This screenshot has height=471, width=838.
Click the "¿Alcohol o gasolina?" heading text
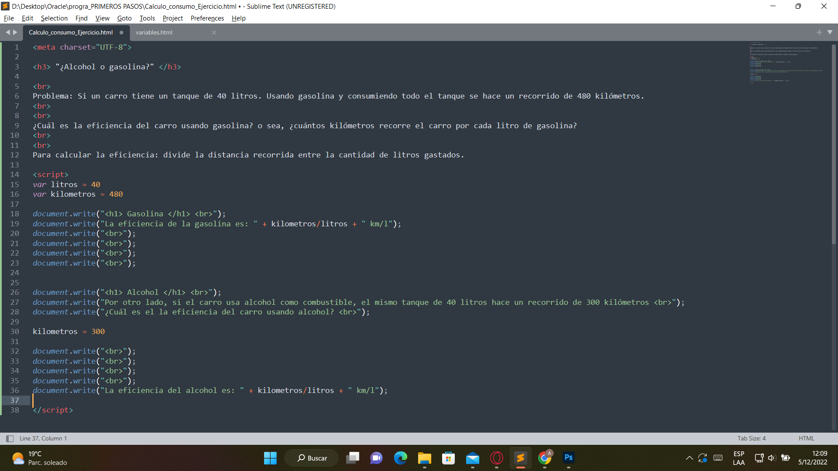[x=105, y=67]
